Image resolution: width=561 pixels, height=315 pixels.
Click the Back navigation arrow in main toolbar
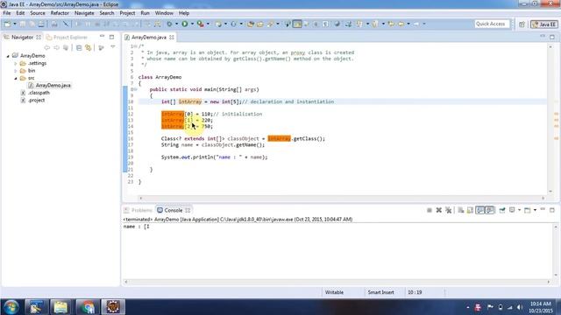(401, 24)
